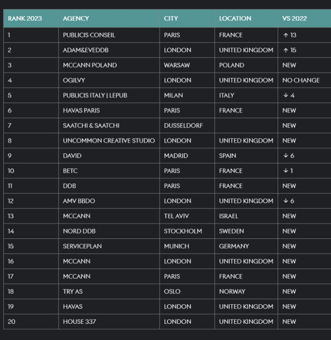Select the Saatchi & Saatchi agency cell
This screenshot has height=340, width=331.
[91, 126]
